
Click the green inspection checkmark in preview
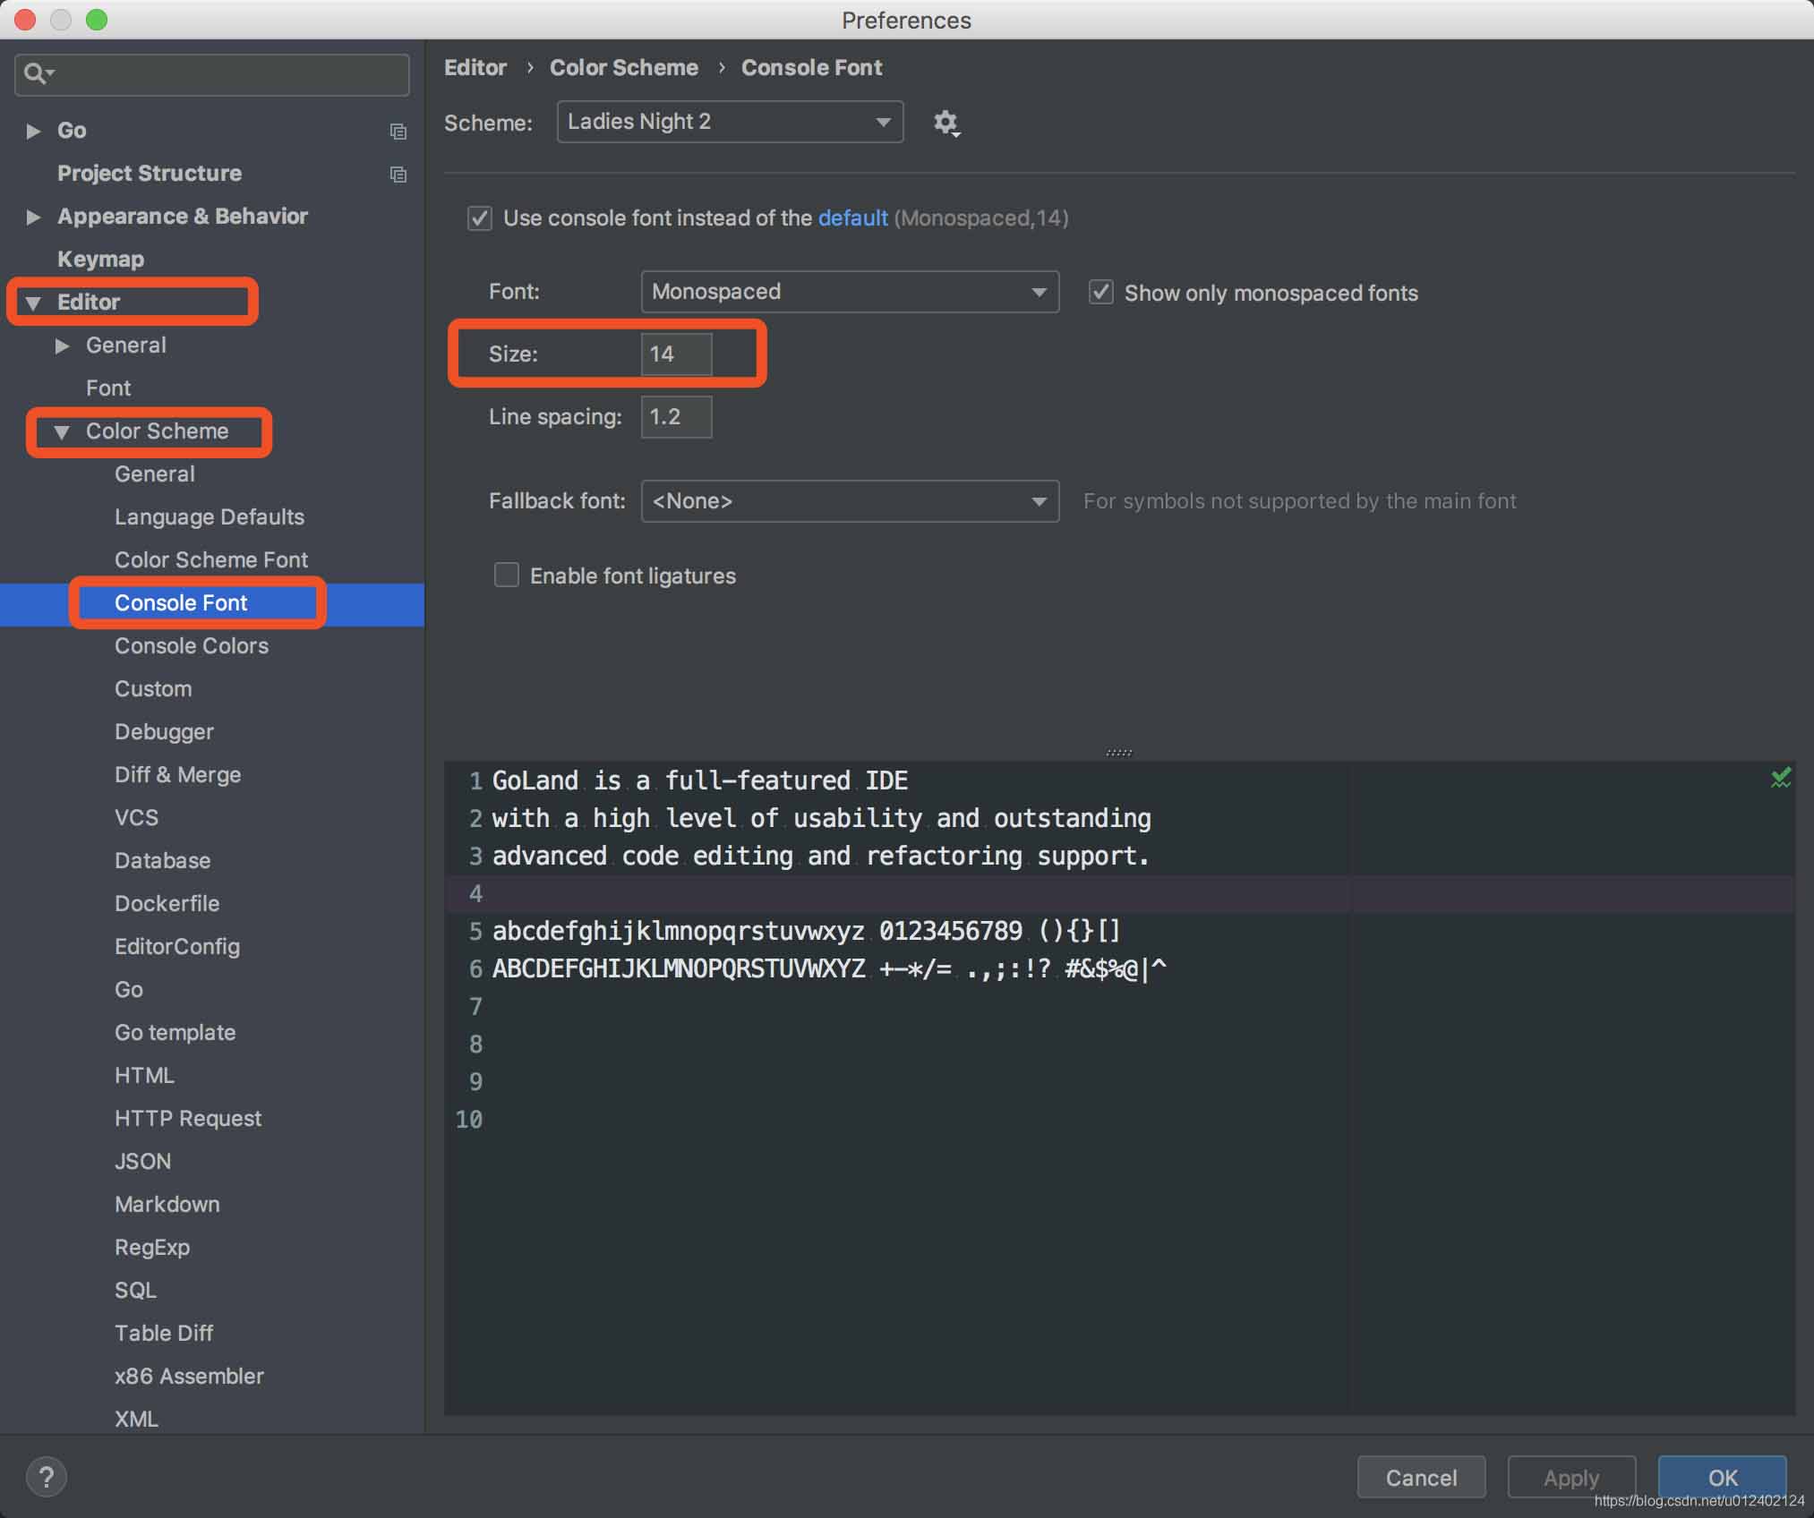1780,778
